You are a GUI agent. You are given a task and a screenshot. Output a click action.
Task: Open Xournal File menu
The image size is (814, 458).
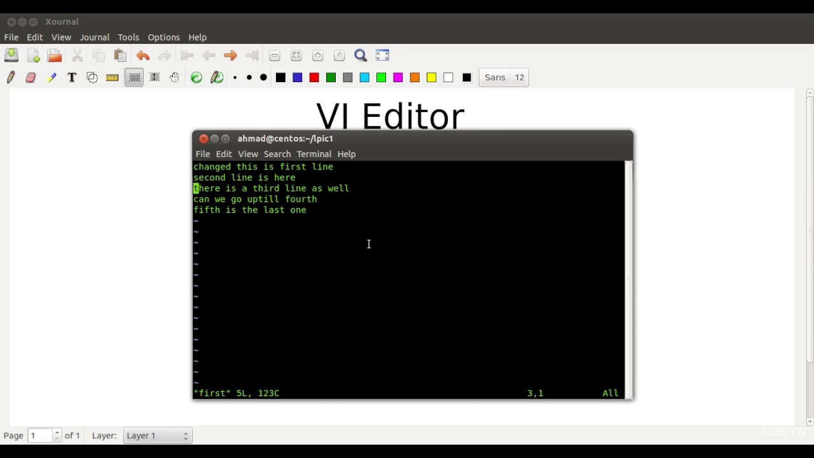11,38
